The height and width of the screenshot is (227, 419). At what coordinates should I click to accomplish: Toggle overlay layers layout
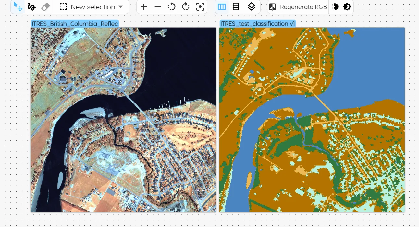(x=251, y=7)
